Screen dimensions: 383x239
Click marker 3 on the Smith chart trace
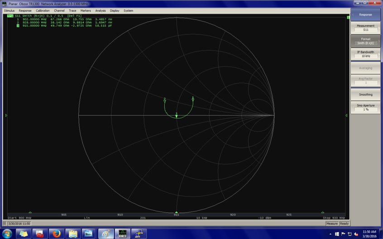(177, 116)
